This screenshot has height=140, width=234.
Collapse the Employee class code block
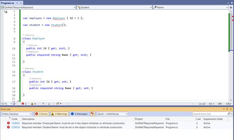click(22, 38)
